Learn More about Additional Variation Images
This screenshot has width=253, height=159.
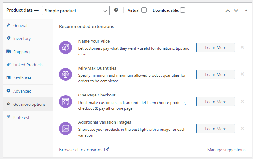coord(216,129)
